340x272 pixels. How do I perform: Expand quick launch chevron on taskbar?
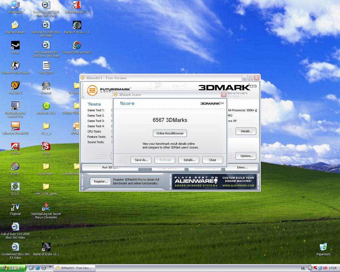point(50,267)
